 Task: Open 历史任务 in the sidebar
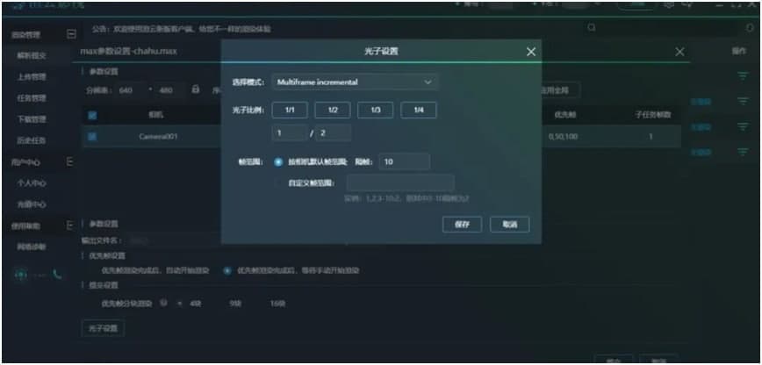(x=32, y=140)
